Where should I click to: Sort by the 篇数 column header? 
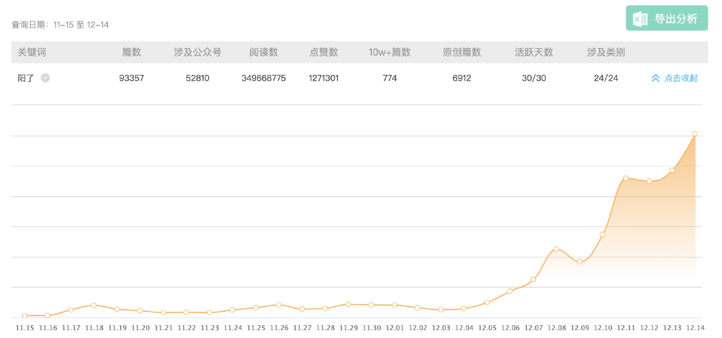[131, 52]
